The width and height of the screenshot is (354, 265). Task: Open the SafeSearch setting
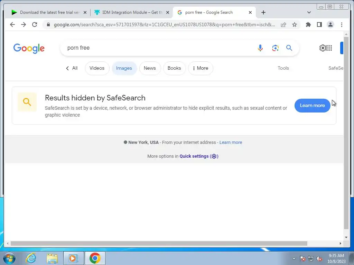tap(336, 68)
